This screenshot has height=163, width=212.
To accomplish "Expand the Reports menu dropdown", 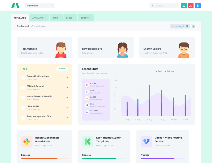I will [x=86, y=18].
